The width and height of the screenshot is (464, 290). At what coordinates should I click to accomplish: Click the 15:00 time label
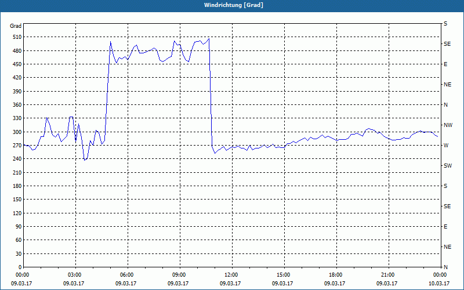pos(284,275)
